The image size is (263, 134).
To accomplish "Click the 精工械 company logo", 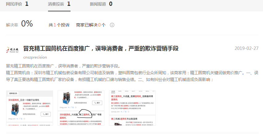I will [13, 49].
